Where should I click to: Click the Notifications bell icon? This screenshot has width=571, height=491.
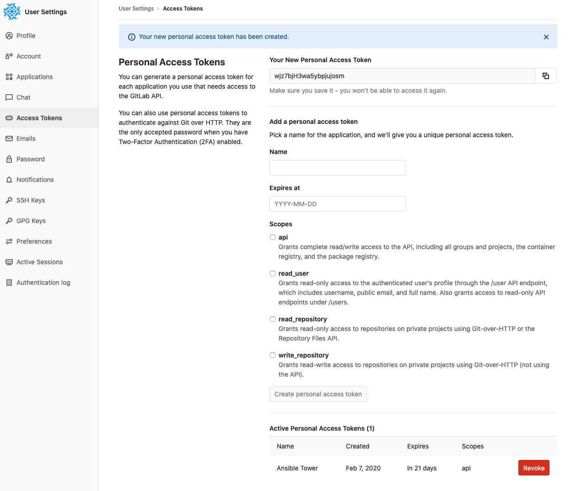pos(9,180)
